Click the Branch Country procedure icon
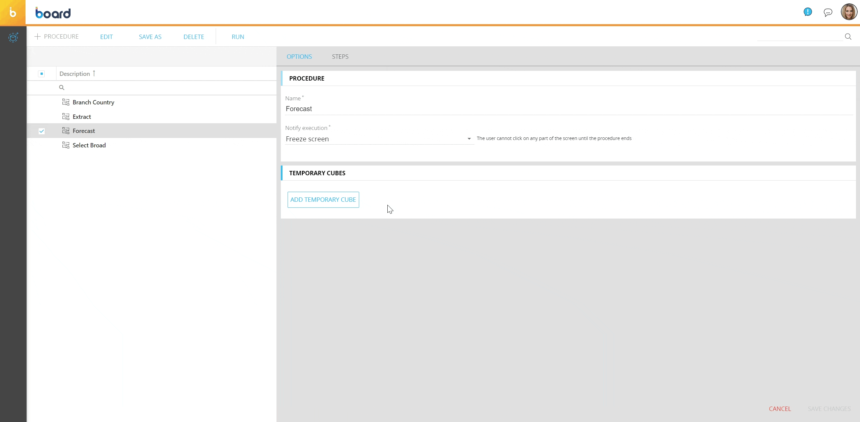 click(66, 102)
